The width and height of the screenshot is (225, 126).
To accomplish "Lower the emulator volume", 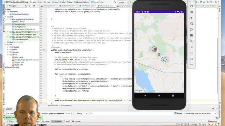I will (191, 18).
